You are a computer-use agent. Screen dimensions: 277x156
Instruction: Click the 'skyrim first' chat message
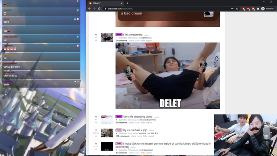point(41,75)
